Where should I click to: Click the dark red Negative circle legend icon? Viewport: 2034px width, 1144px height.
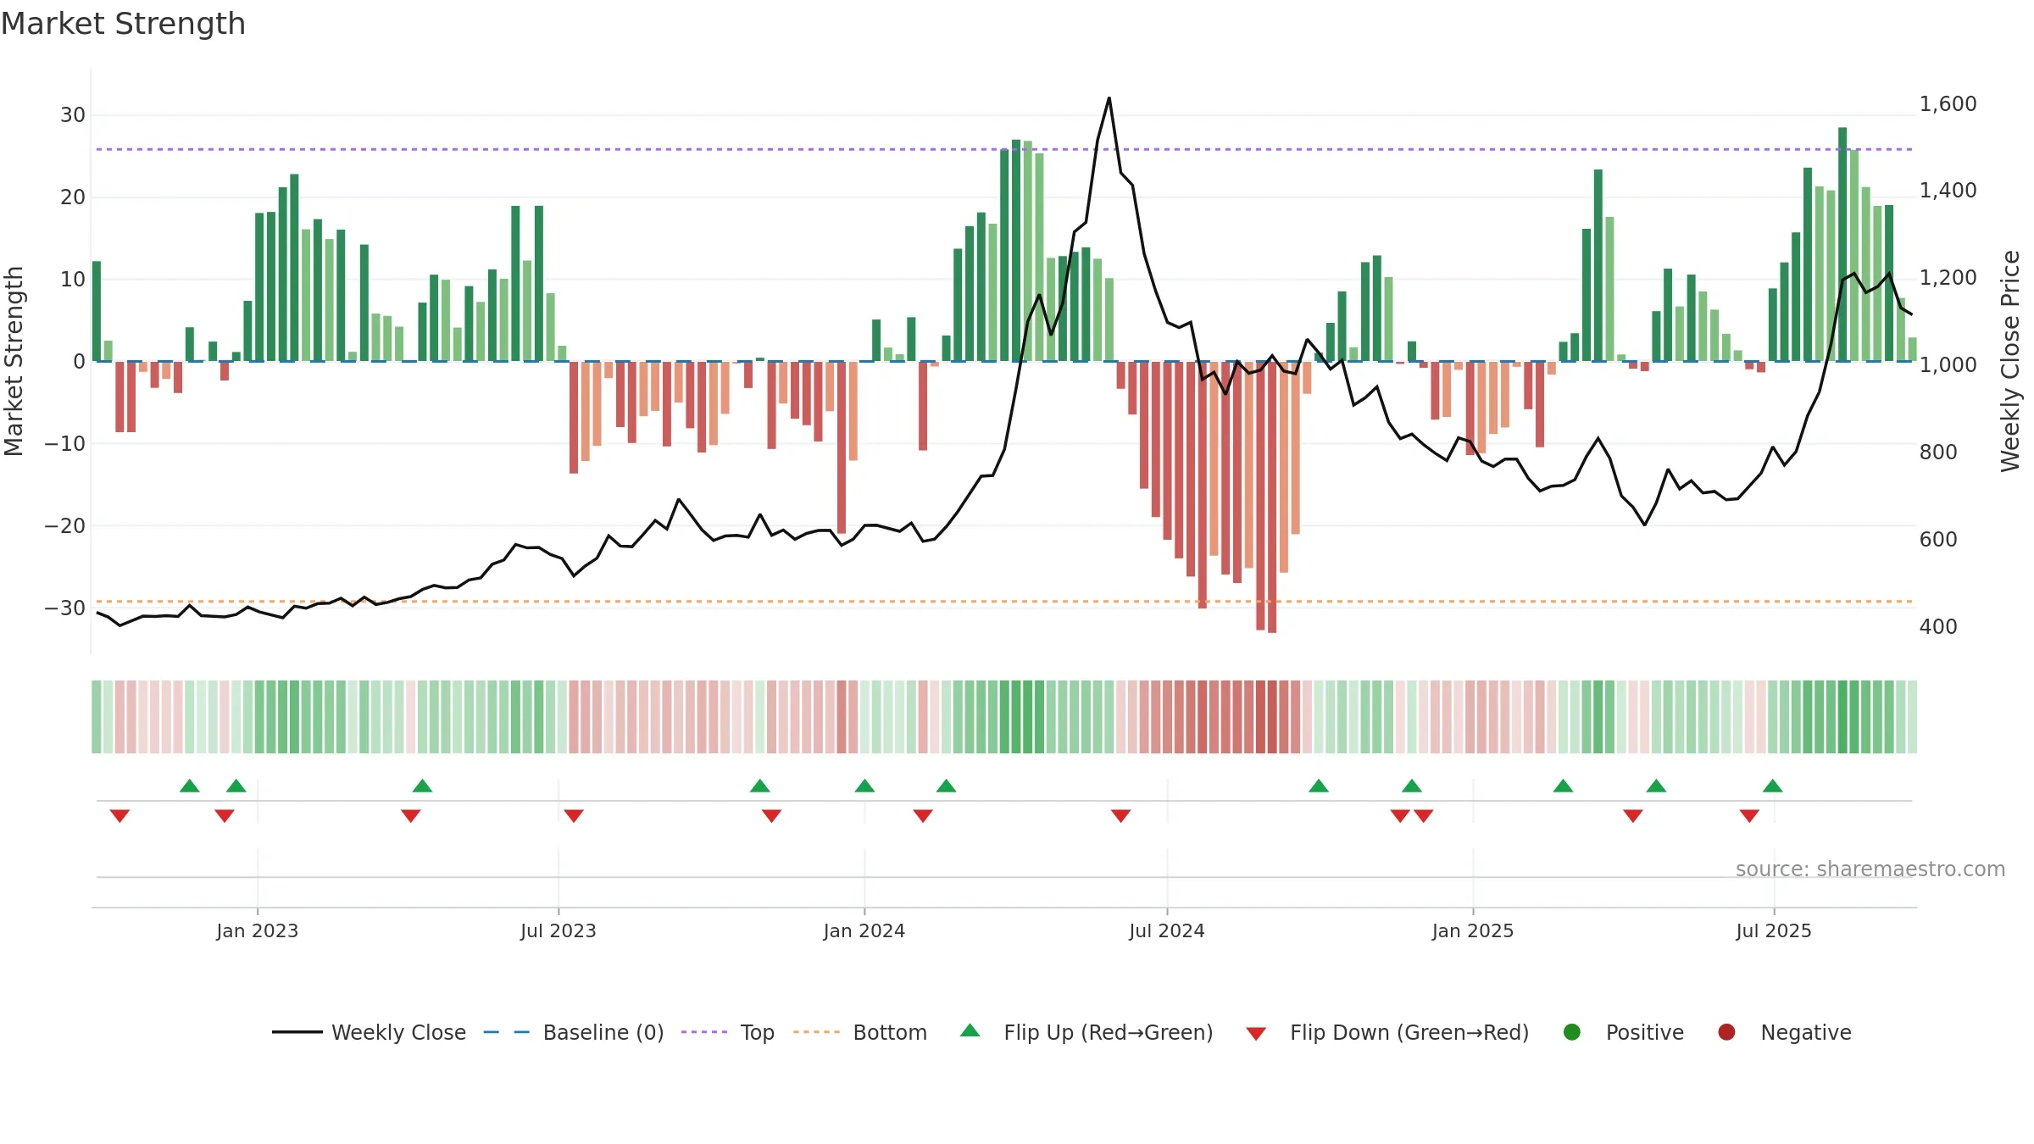click(1726, 1032)
